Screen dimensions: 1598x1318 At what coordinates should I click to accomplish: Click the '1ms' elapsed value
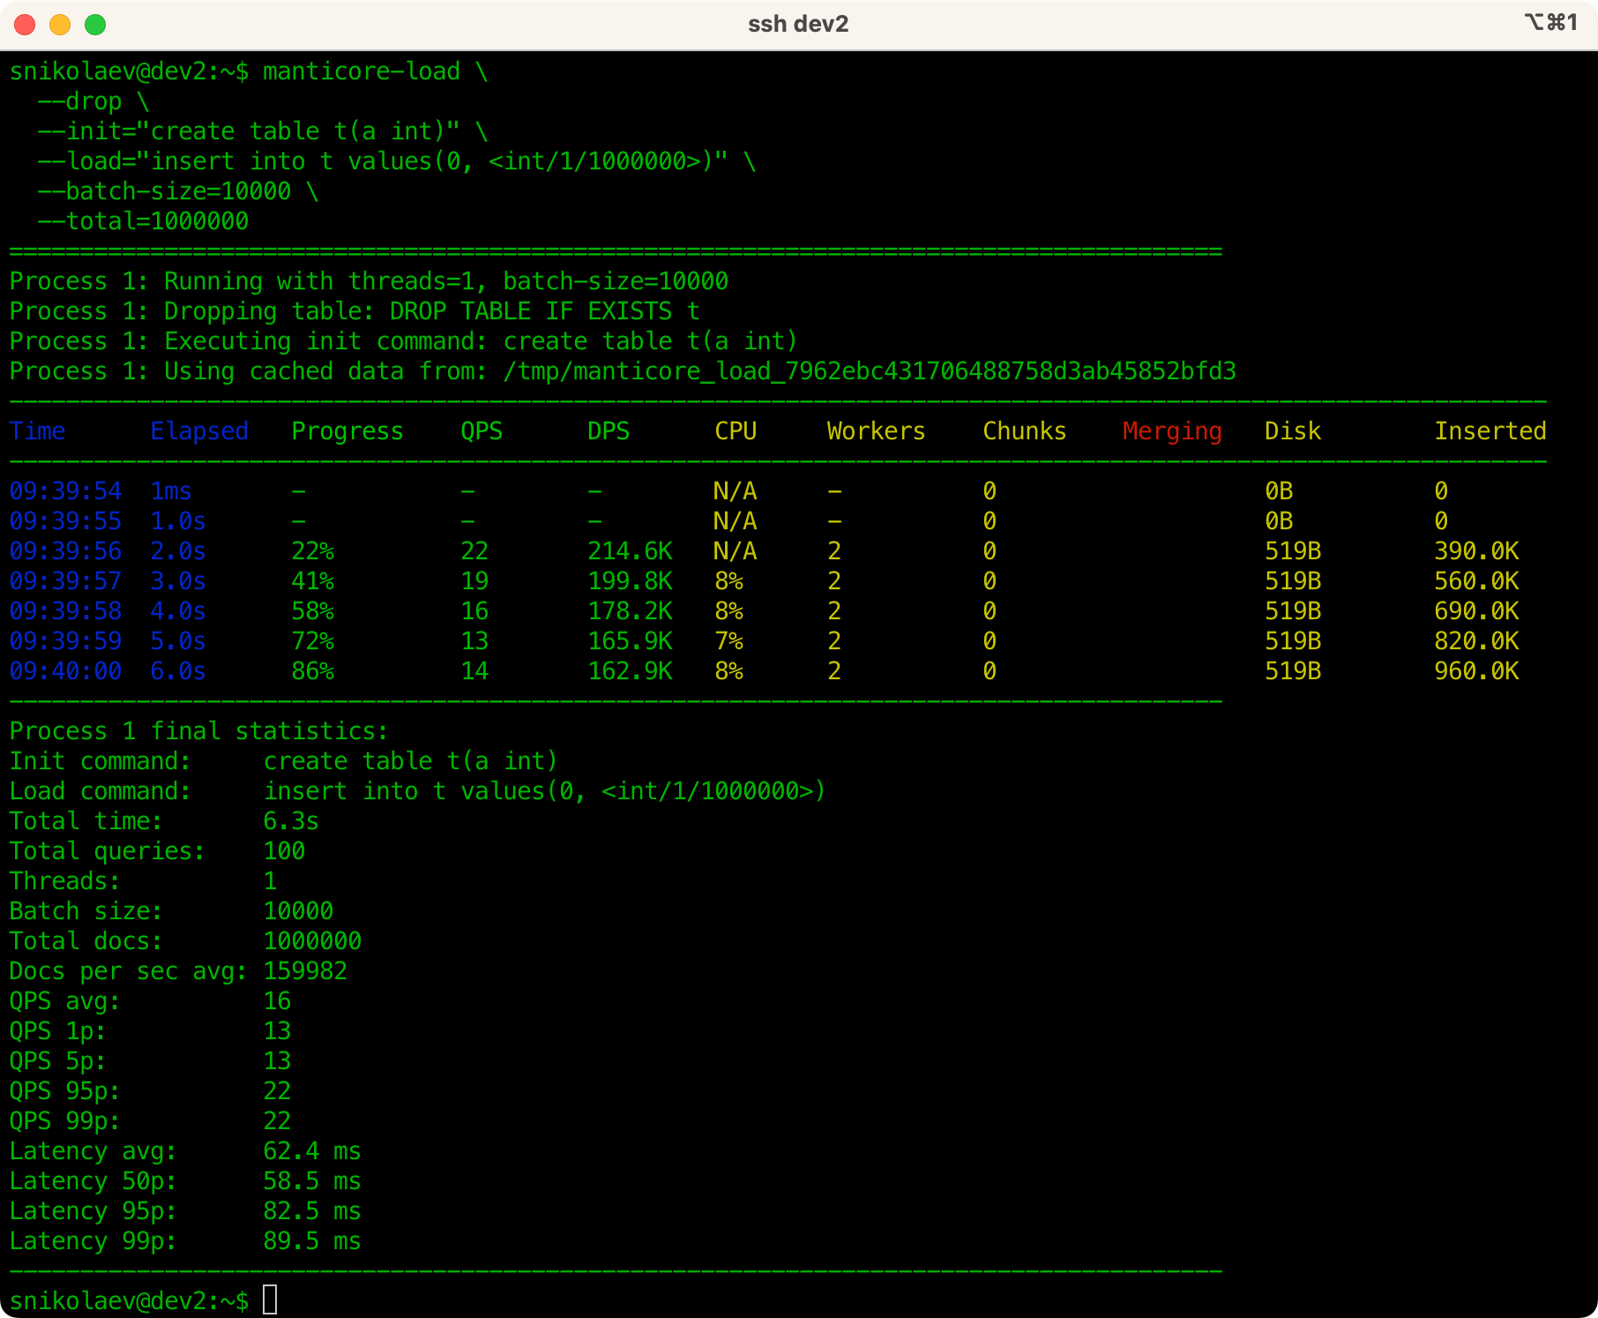click(x=171, y=491)
